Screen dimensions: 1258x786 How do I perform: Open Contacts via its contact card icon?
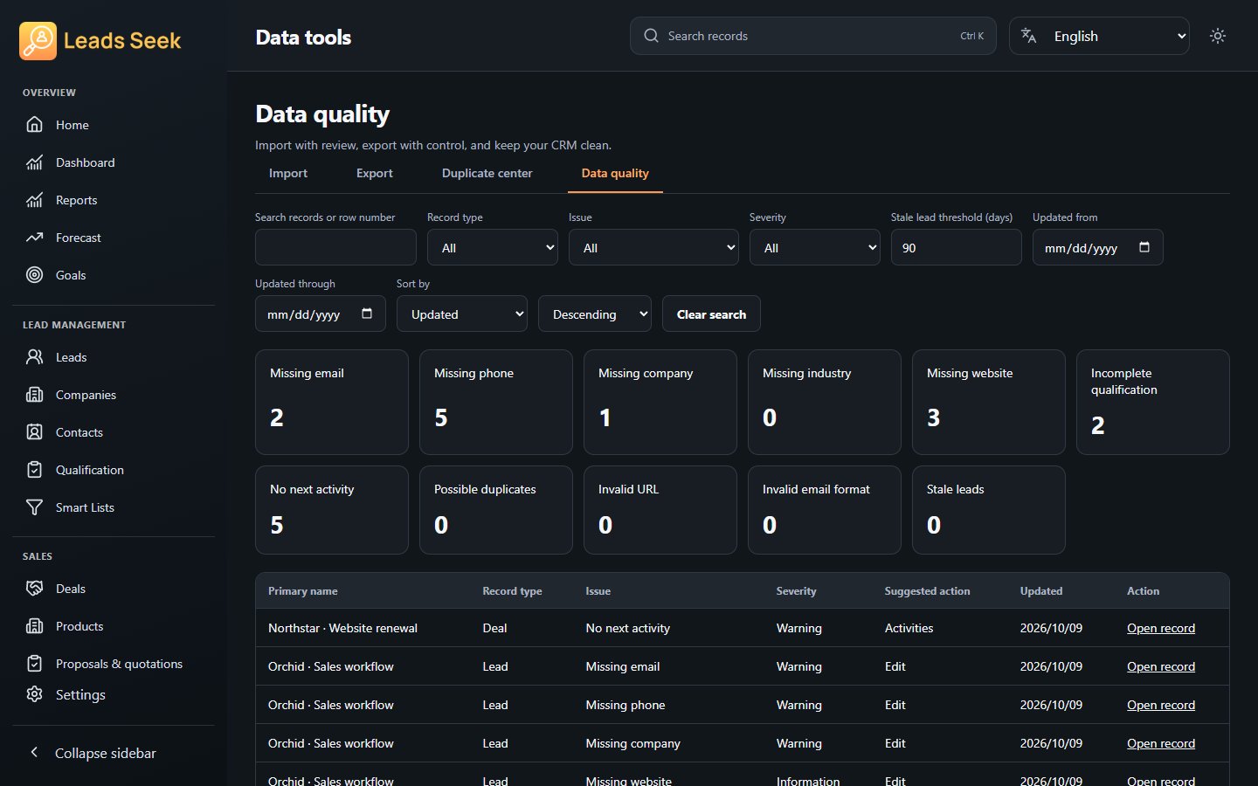coord(34,432)
